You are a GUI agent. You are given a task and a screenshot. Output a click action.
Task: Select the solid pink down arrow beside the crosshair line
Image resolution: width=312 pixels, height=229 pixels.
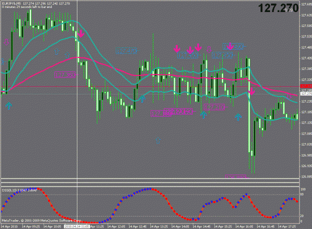[x=81, y=33]
